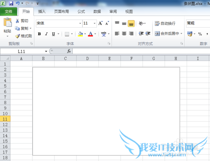This screenshot has height=161, width=210.
Task: Click the Paste (粘贴) clipboard icon
Action: tap(8, 22)
